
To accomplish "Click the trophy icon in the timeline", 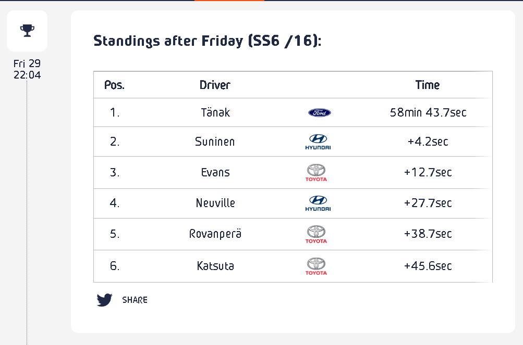I will tap(27, 30).
